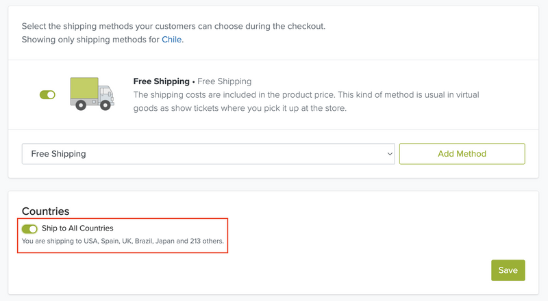Image resolution: width=548 pixels, height=301 pixels.
Task: Click the grey Free Shipping subtitle
Action: coord(225,81)
